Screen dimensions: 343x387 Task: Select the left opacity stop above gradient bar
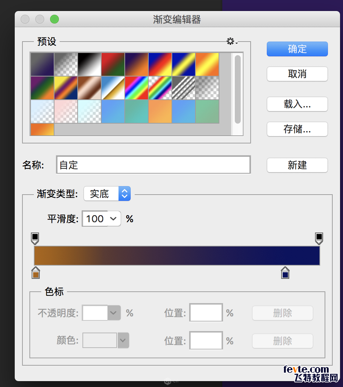(35, 238)
